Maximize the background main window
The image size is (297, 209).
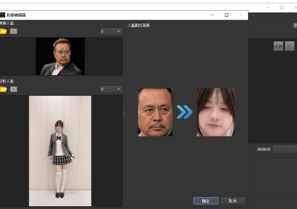pyautogui.click(x=281, y=7)
